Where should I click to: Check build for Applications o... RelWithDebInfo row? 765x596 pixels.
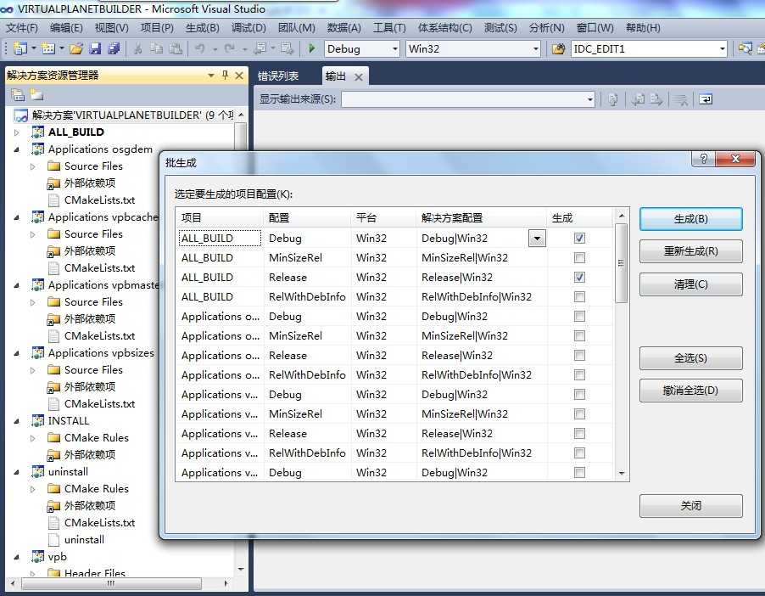579,375
